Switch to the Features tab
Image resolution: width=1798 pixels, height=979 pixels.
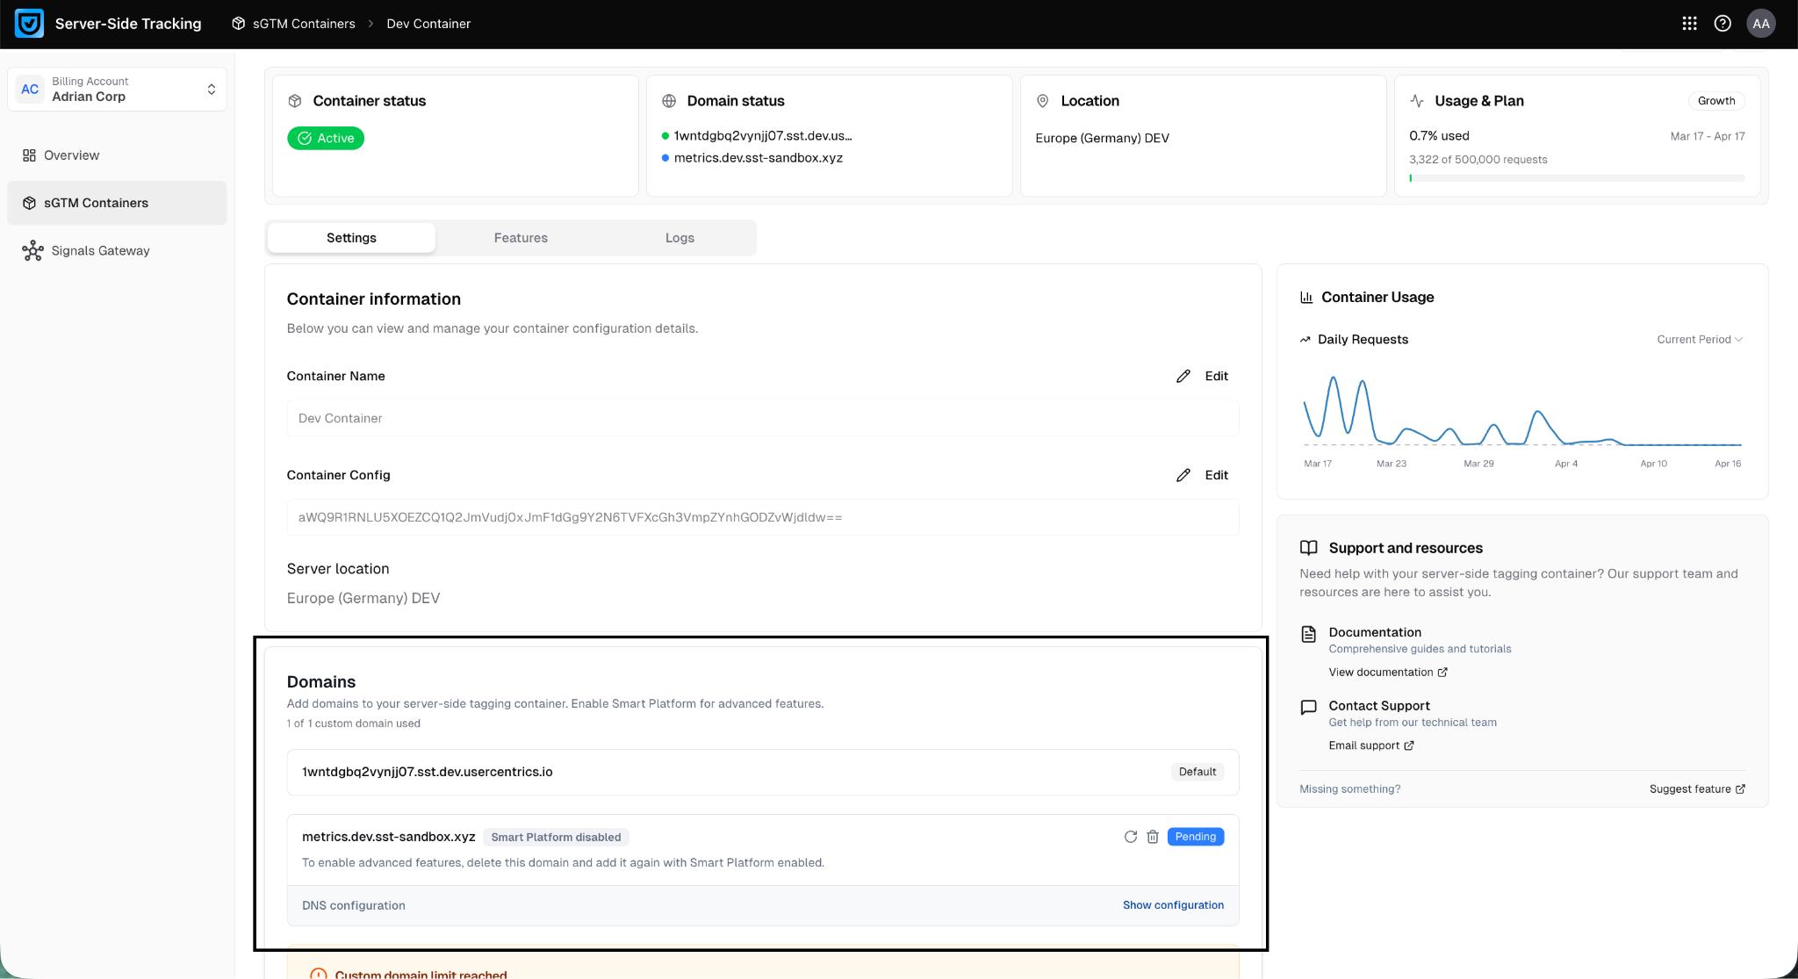(x=521, y=238)
